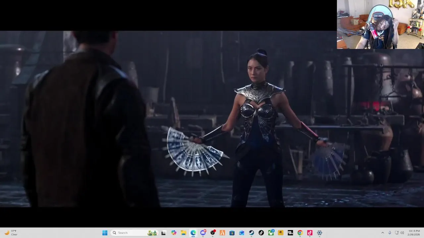Open network status tray icon

tap(397, 233)
